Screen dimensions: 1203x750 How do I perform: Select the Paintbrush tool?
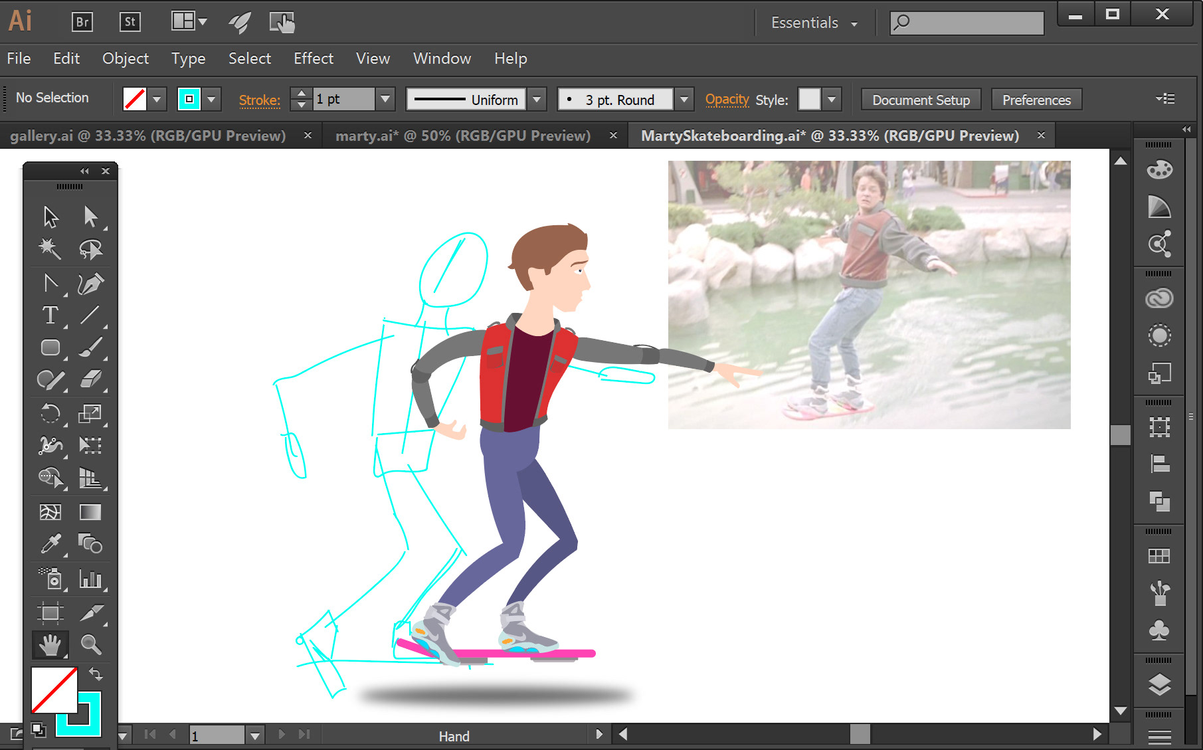(90, 347)
